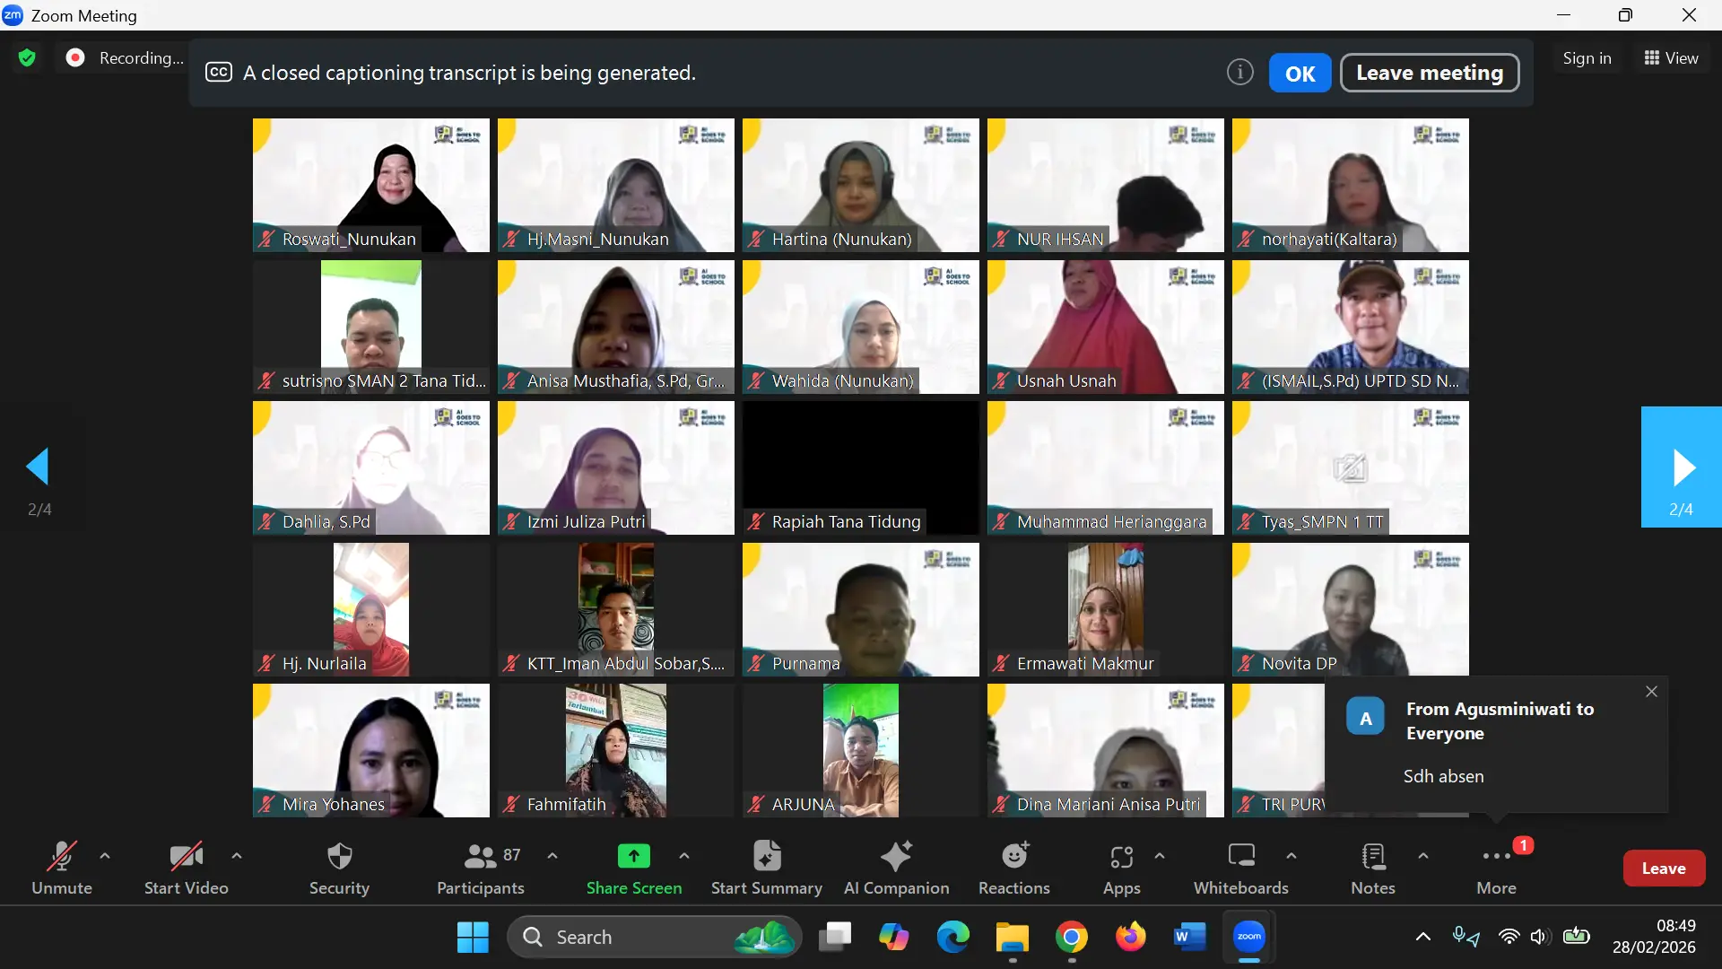Click the green Share Screen icon

[x=633, y=857]
